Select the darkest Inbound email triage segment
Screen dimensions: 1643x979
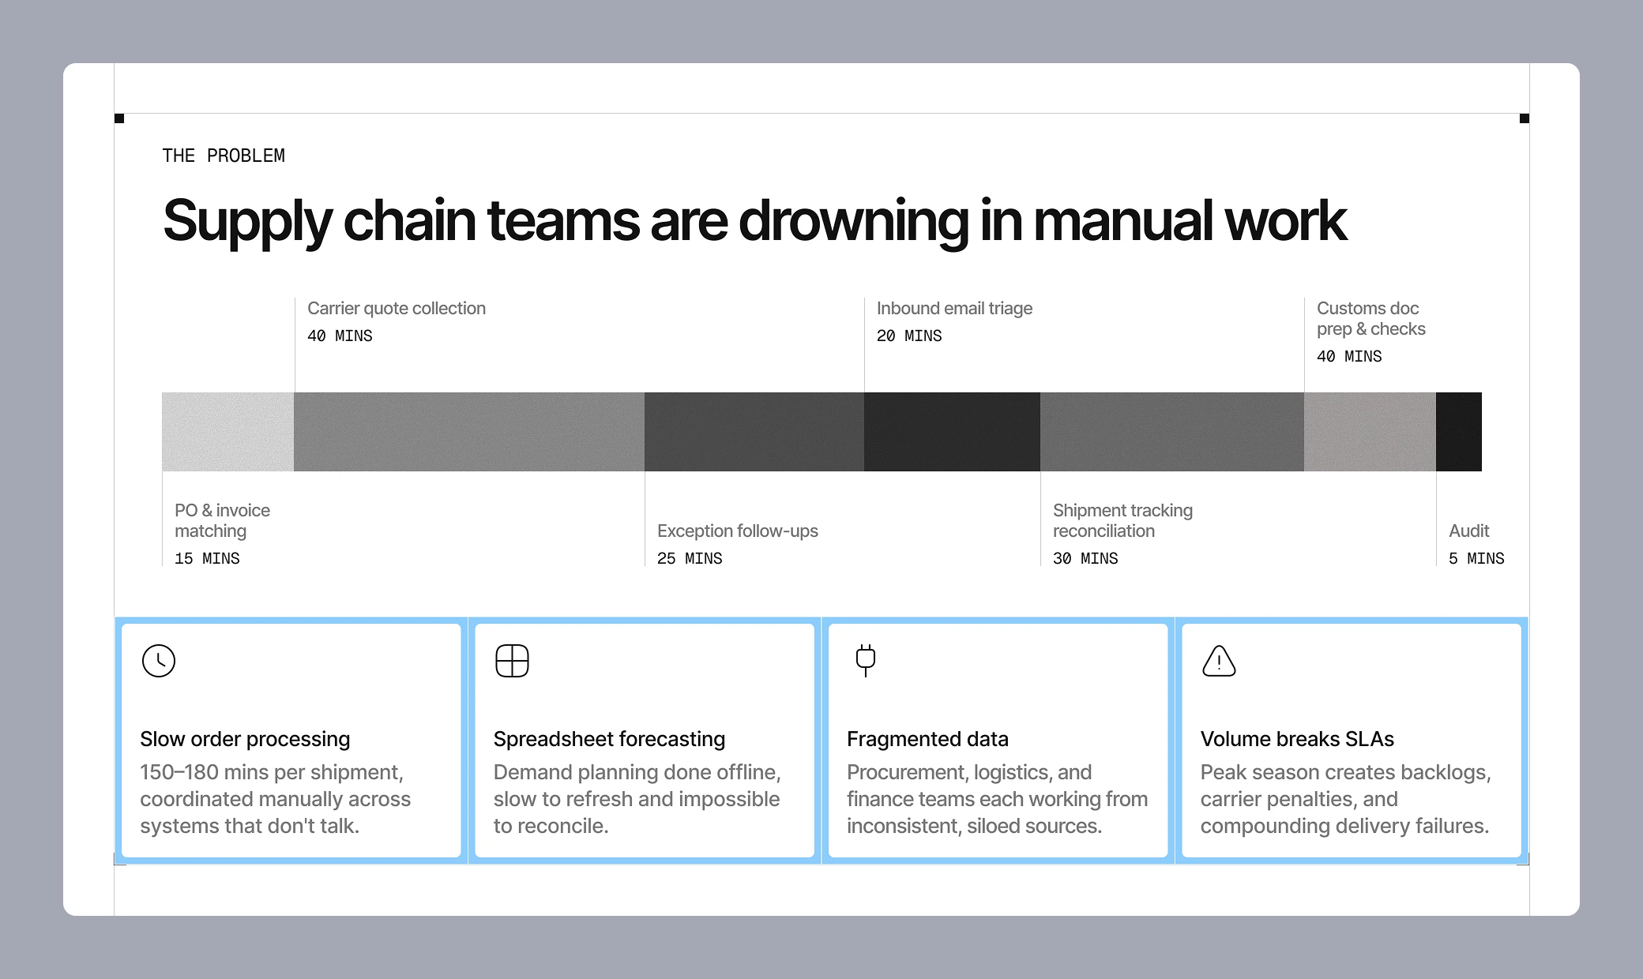point(952,432)
